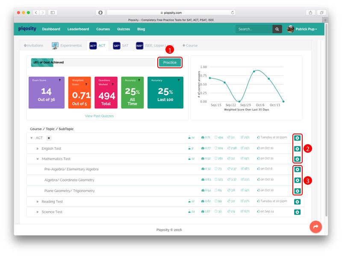Open the Blog menu item
Image resolution: width=342 pixels, height=256 pixels.
point(141,29)
